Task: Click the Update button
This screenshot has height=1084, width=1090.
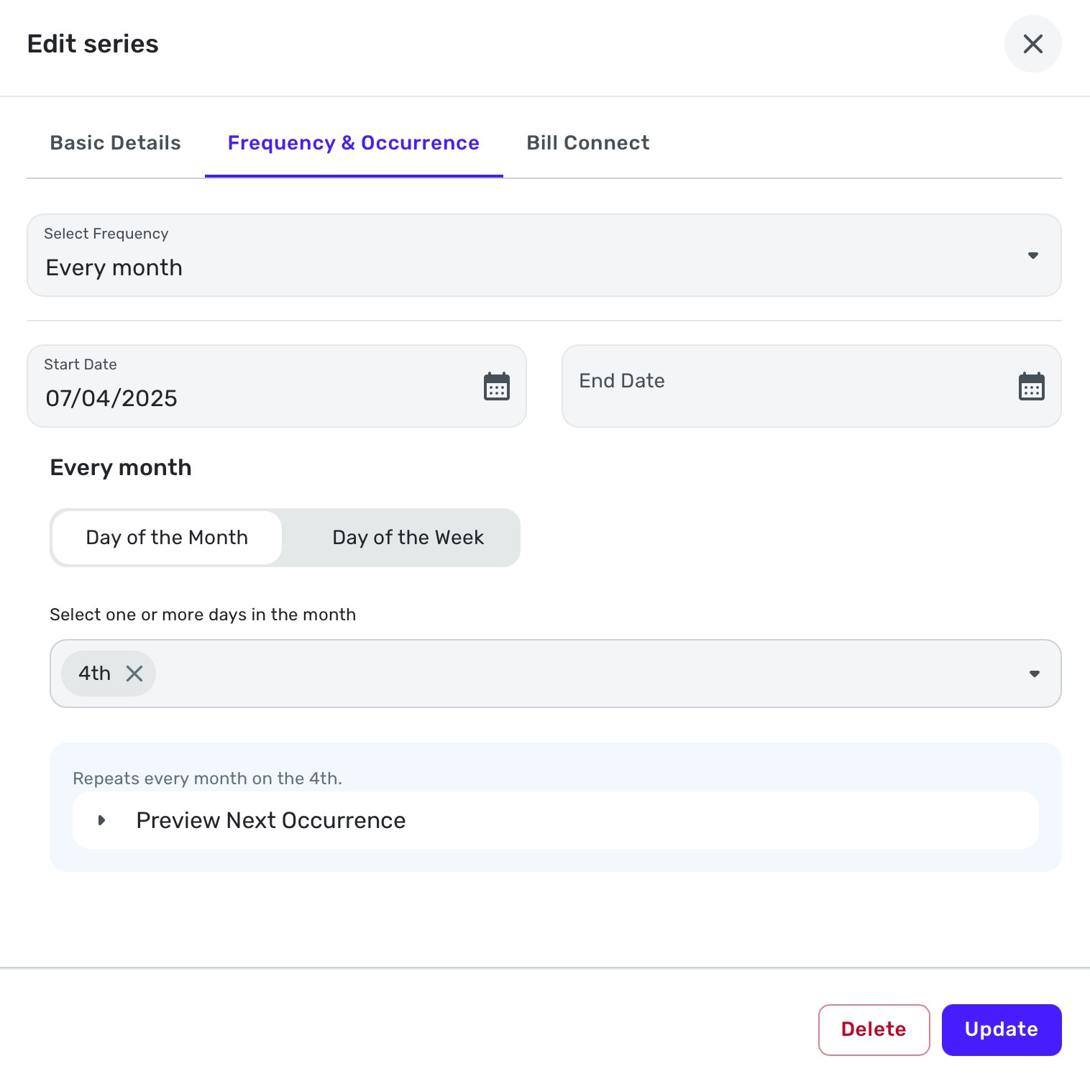Action: click(x=1001, y=1029)
